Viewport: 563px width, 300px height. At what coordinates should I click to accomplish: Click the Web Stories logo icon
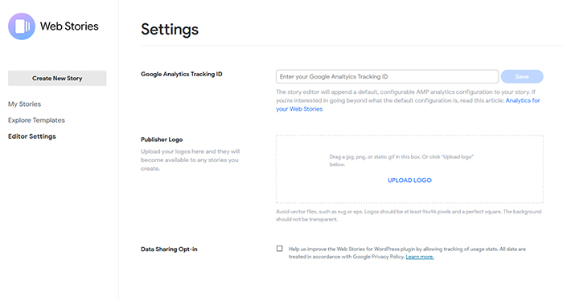pos(22,26)
